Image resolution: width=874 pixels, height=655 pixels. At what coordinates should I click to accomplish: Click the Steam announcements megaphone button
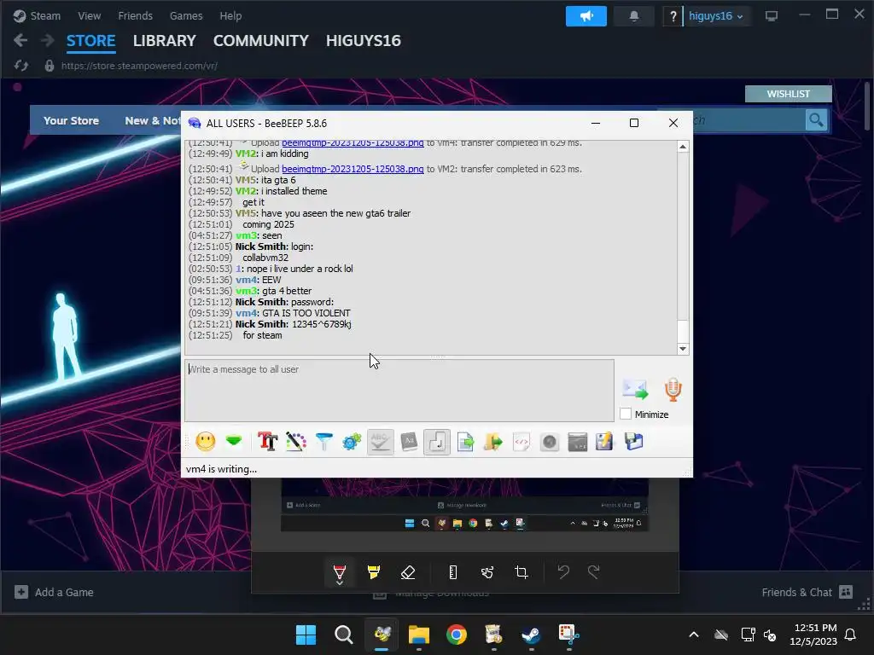pos(586,16)
